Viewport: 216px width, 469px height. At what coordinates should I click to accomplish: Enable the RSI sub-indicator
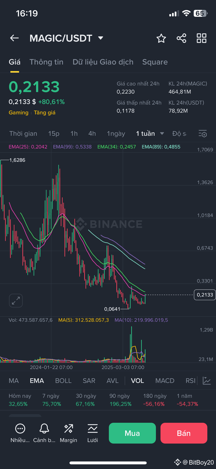point(190,381)
